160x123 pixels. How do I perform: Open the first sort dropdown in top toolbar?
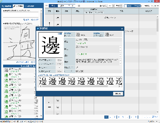point(111,6)
